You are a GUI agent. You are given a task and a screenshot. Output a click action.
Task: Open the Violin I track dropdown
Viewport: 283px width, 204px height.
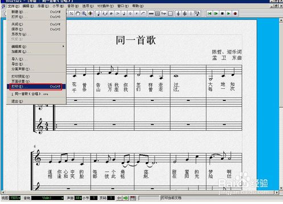pos(47,198)
